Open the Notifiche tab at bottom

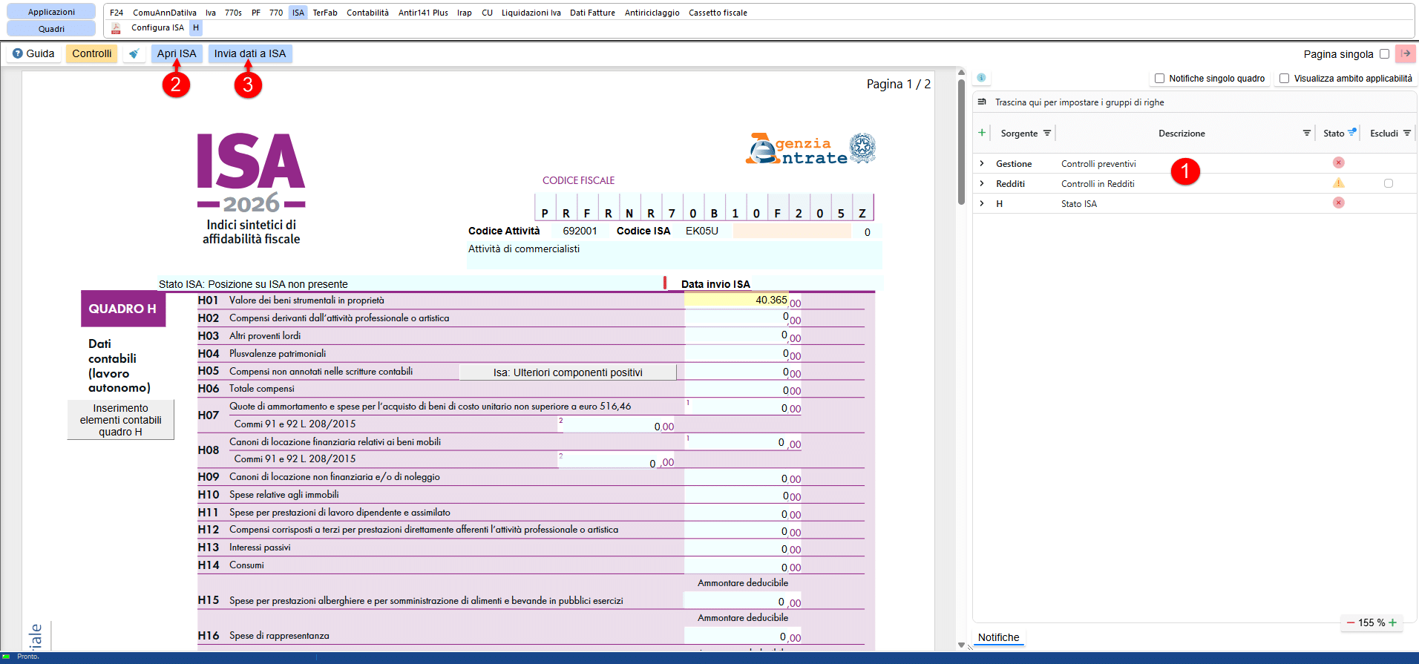998,637
